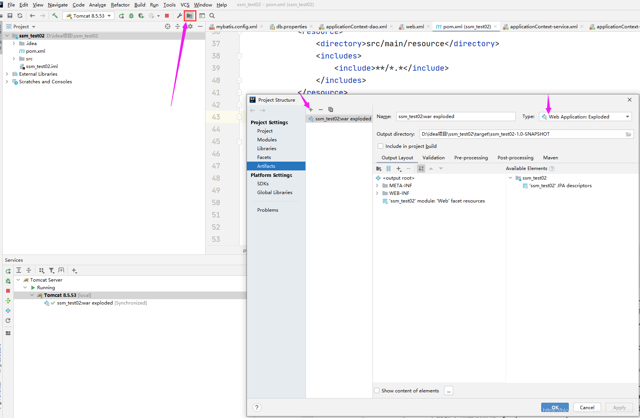Viewport: 640px width, 418px height.
Task: Collapse ssm_test02 in Available Elements
Action: click(510, 178)
